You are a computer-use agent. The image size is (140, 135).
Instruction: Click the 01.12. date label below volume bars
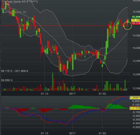pyautogui.click(x=45, y=94)
